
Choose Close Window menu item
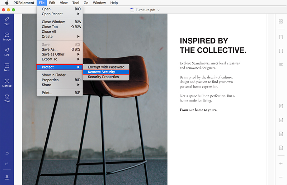tap(60, 22)
